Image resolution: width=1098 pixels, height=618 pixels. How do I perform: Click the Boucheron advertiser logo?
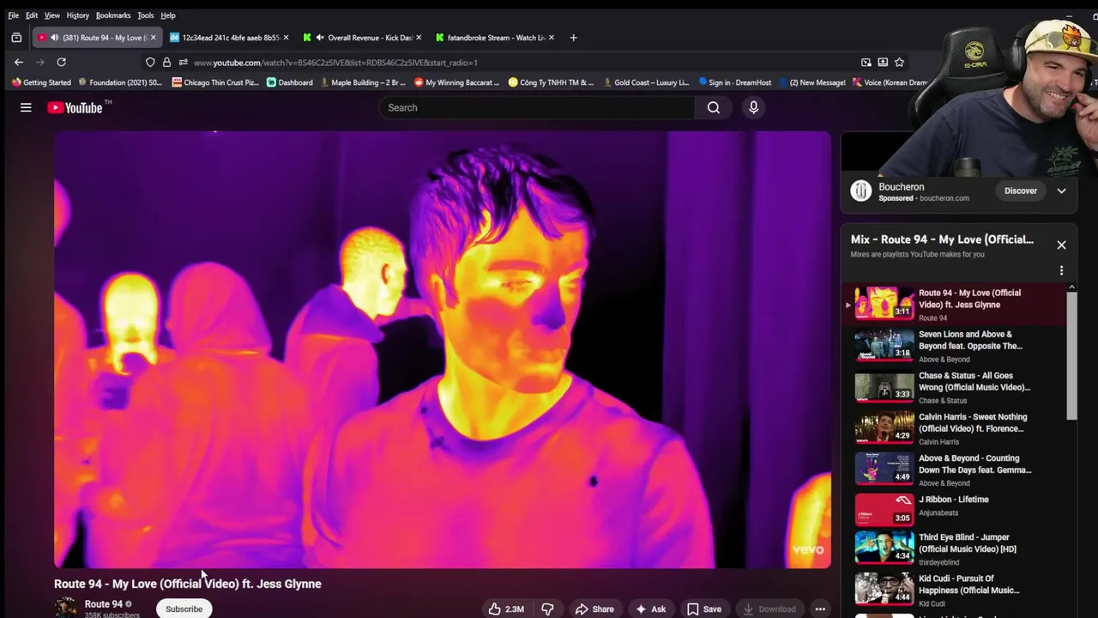tap(860, 191)
